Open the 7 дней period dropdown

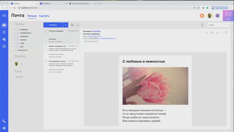(x=219, y=25)
